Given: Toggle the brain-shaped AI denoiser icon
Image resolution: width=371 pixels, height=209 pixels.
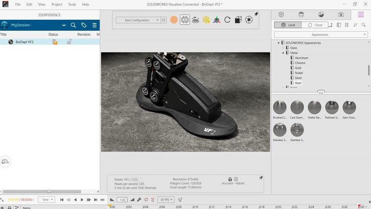Looking at the screenshot, I should pyautogui.click(x=185, y=20).
